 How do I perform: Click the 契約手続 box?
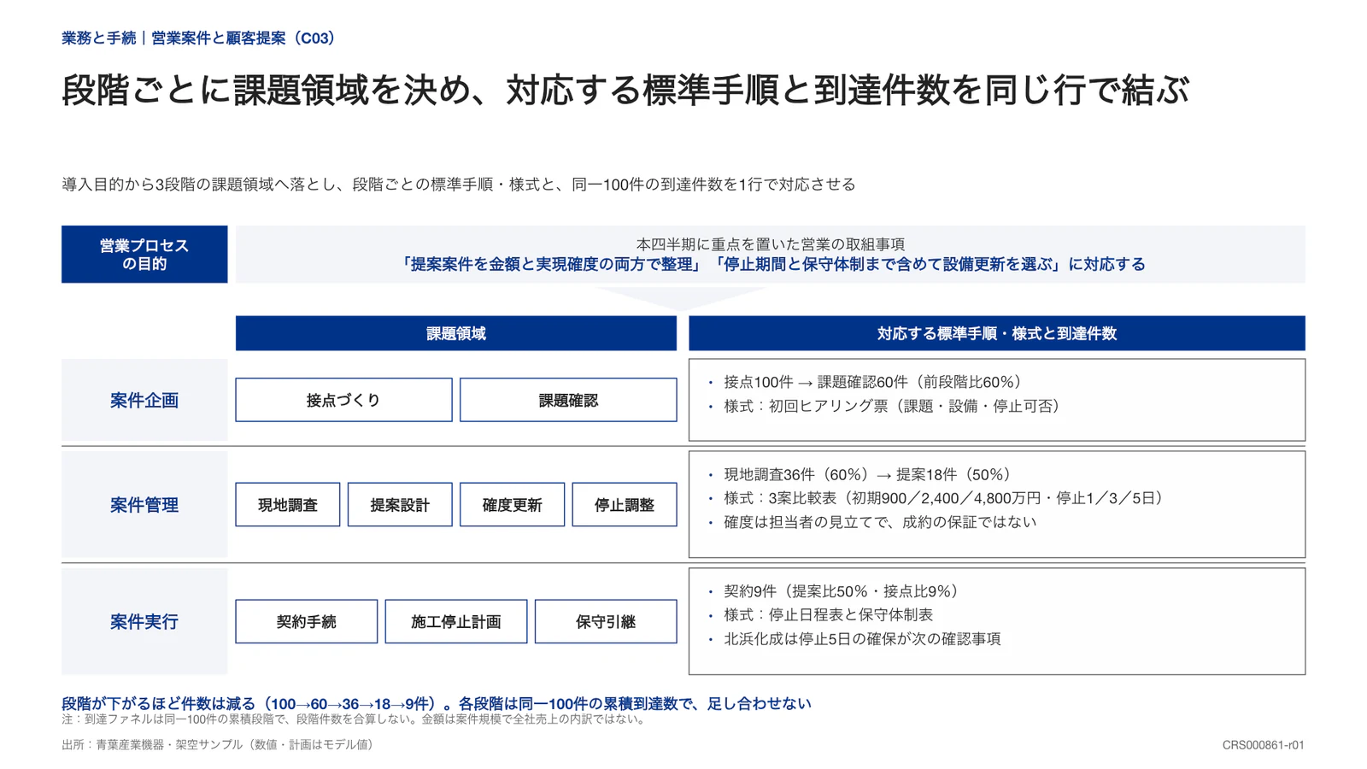pyautogui.click(x=307, y=622)
